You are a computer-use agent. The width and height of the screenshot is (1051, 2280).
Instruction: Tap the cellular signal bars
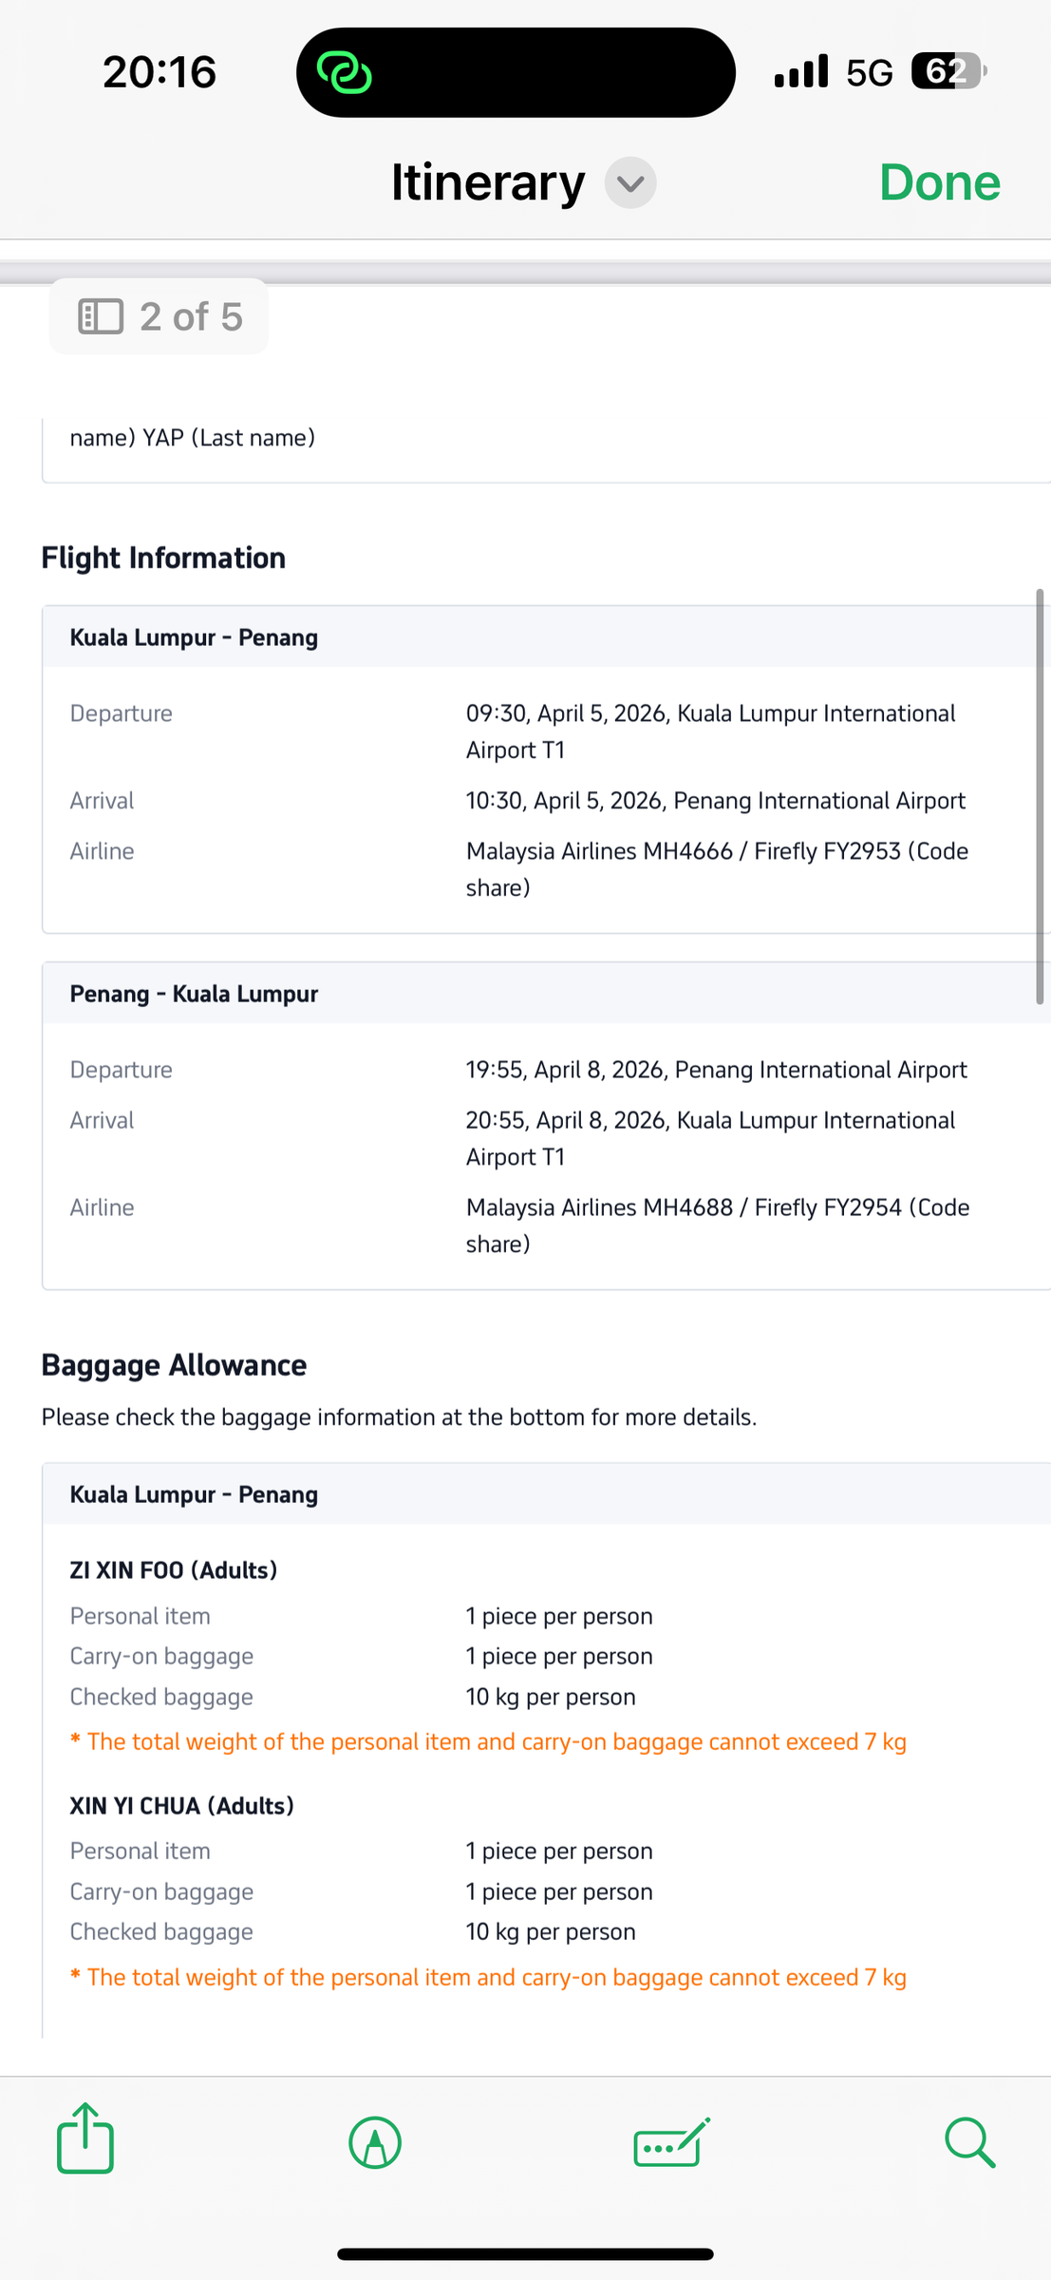(x=800, y=71)
